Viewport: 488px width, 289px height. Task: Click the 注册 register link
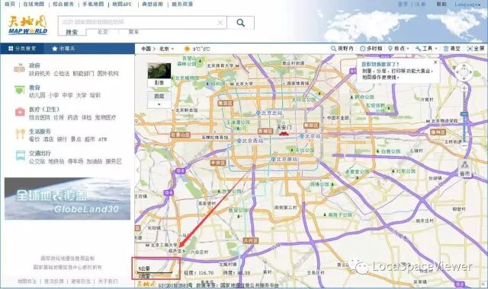(421, 5)
